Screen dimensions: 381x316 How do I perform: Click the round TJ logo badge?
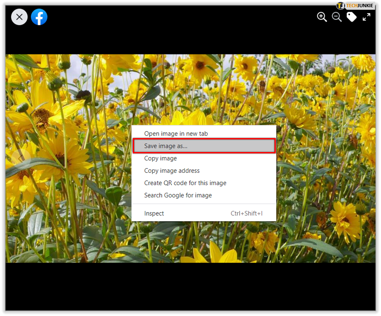pyautogui.click(x=341, y=6)
